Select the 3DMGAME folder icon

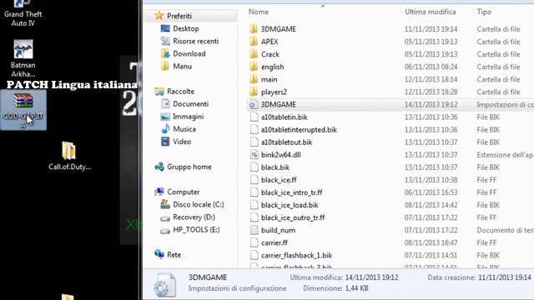tap(254, 29)
